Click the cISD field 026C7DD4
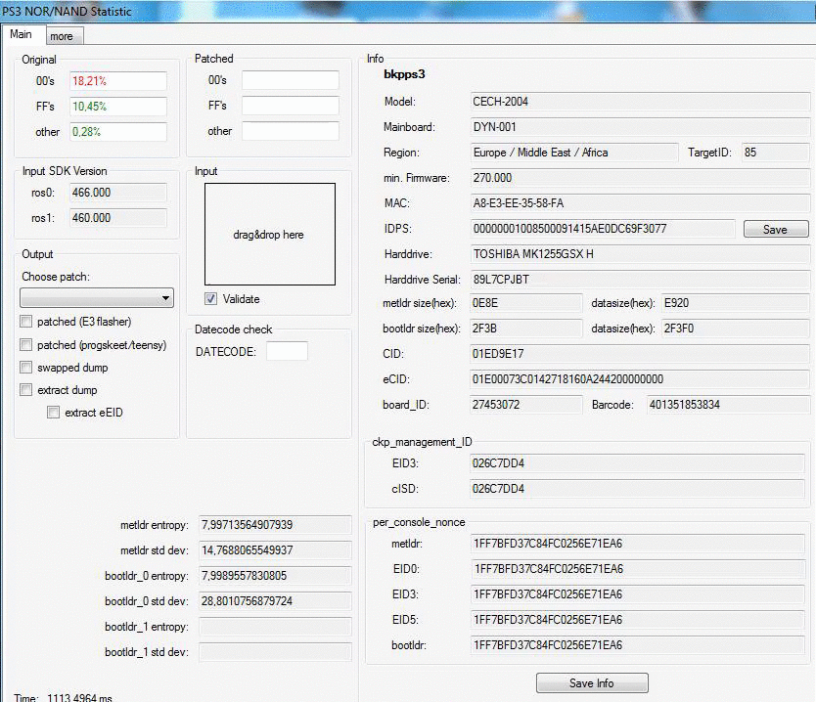Screen dimensions: 816x702 coord(638,489)
